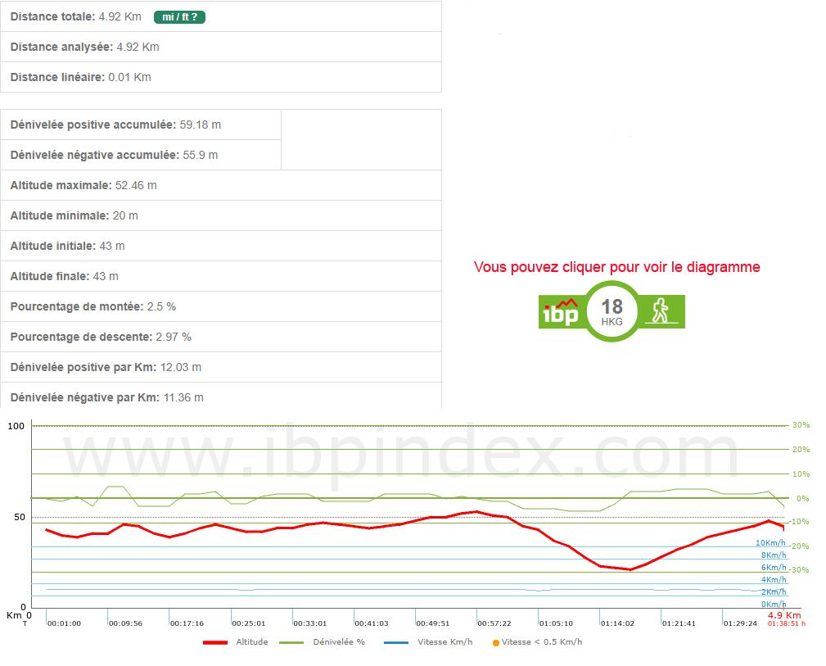This screenshot has width=826, height=666.
Task: Click the green Dénivelée % legend line
Action: pyautogui.click(x=291, y=642)
